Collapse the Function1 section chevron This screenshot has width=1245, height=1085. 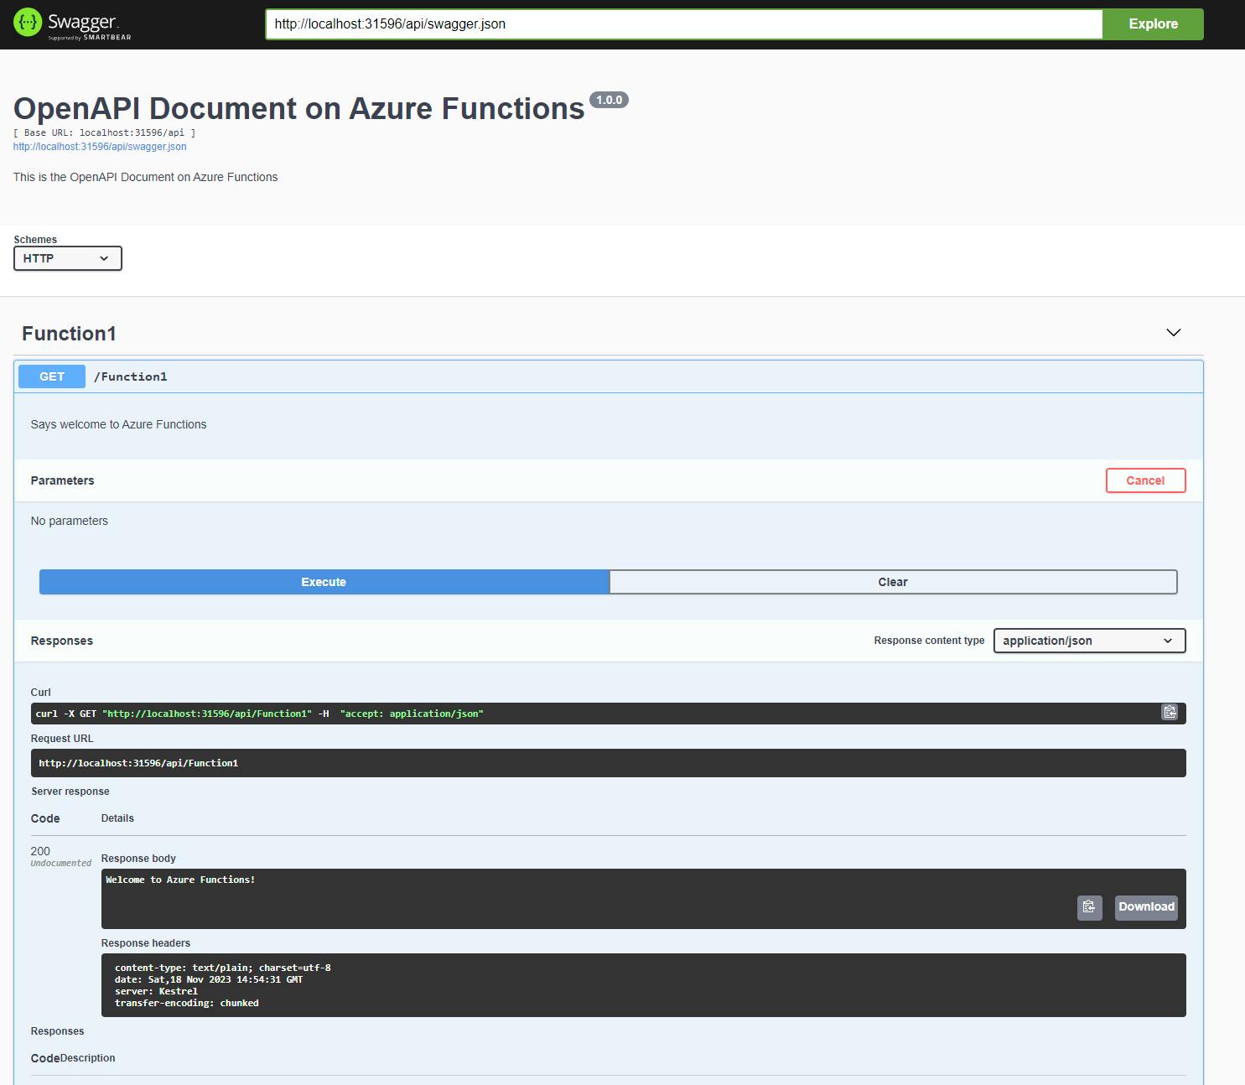pyautogui.click(x=1173, y=333)
